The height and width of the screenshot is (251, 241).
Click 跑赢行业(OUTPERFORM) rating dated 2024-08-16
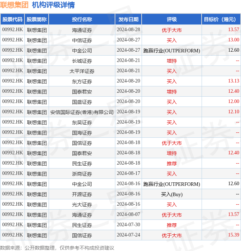pos(172,184)
